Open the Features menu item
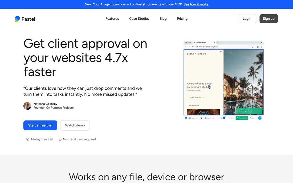 (112, 19)
